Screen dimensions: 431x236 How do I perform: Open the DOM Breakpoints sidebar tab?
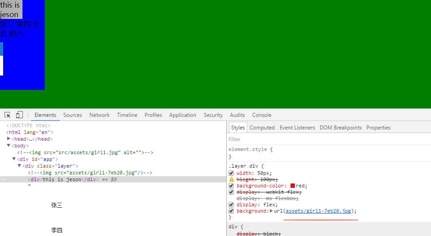pyautogui.click(x=341, y=128)
